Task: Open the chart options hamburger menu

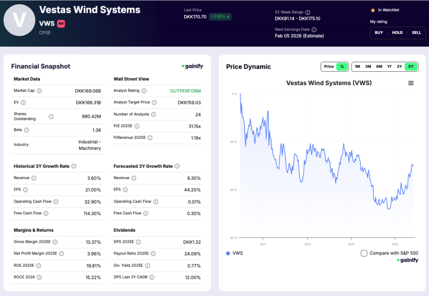Action: point(411,83)
